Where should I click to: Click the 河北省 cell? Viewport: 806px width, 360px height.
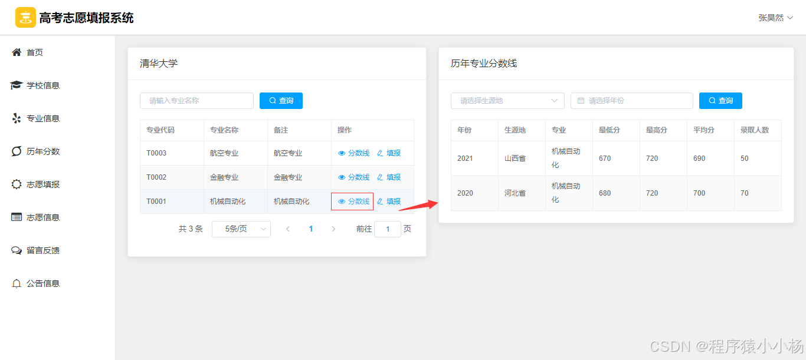(x=522, y=193)
